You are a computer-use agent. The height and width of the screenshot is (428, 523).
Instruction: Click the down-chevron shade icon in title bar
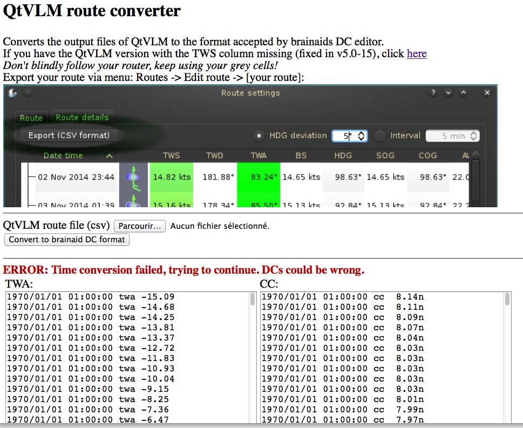(x=449, y=93)
